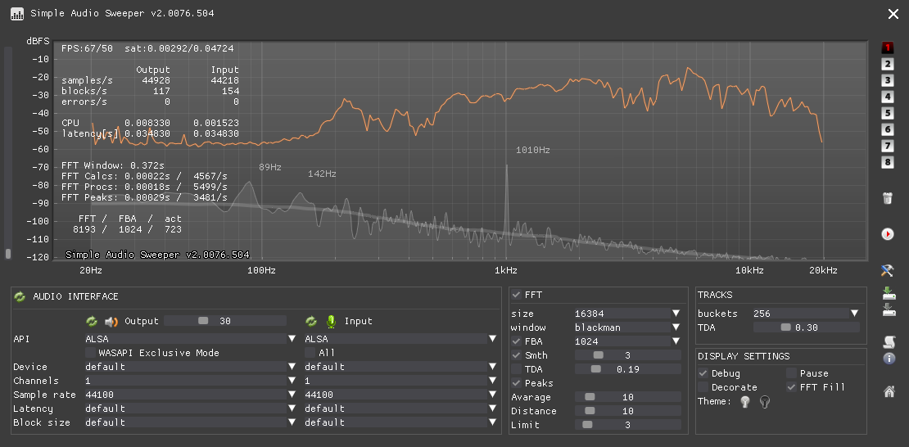Toggle the Smth smoothing checkbox
Viewport: 909px width, 447px height.
click(517, 355)
